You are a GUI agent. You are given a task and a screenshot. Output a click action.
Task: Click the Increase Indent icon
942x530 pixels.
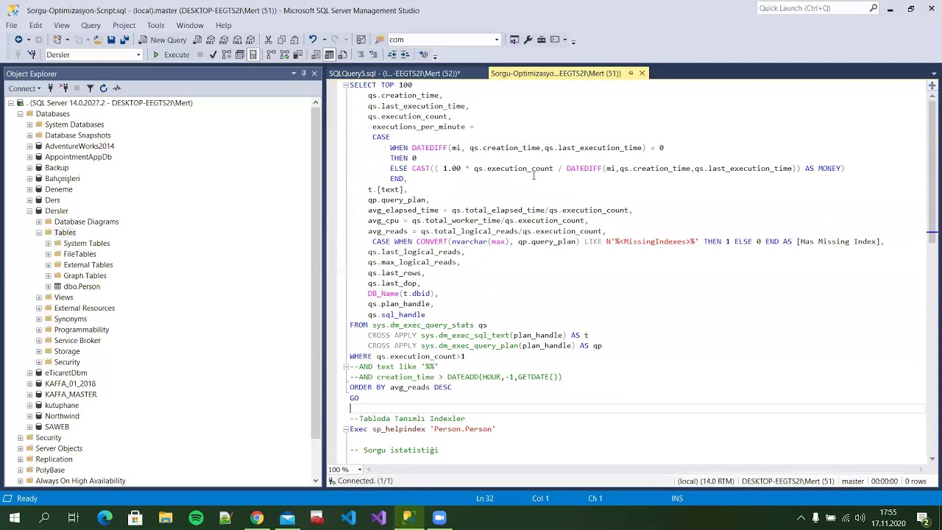coord(406,54)
